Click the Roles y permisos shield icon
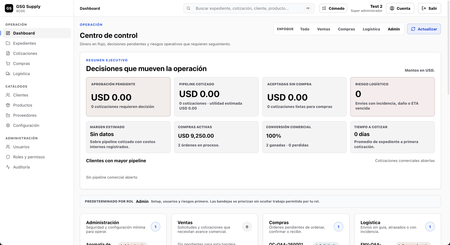 pyautogui.click(x=8, y=157)
